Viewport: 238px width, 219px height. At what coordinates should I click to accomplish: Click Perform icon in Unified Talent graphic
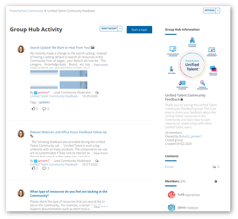[x=171, y=69]
